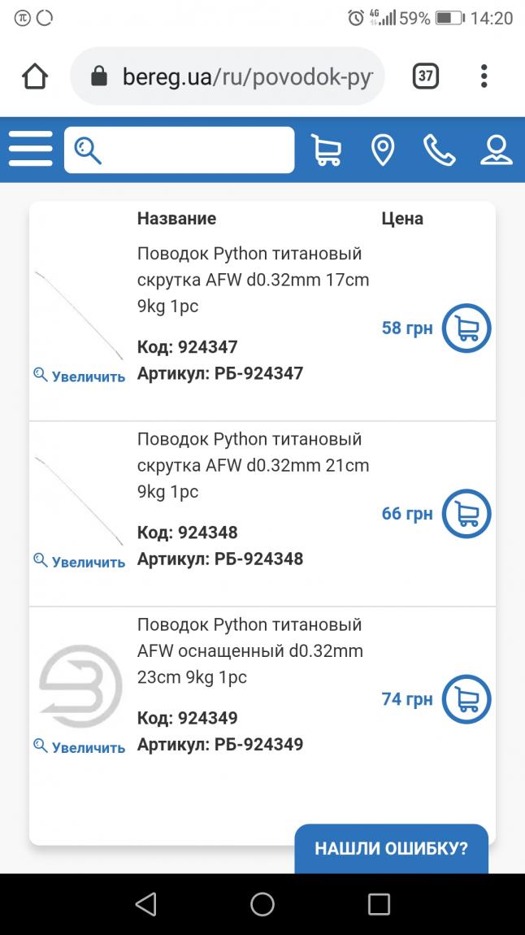Open browser tab switcher showing 37
525x935 pixels.
(425, 76)
